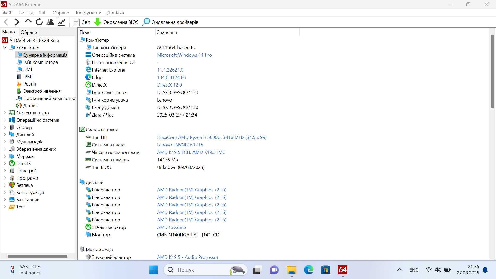The width and height of the screenshot is (496, 279).
Task: Click the vertical scrollbar of details pane
Action: [x=492, y=71]
